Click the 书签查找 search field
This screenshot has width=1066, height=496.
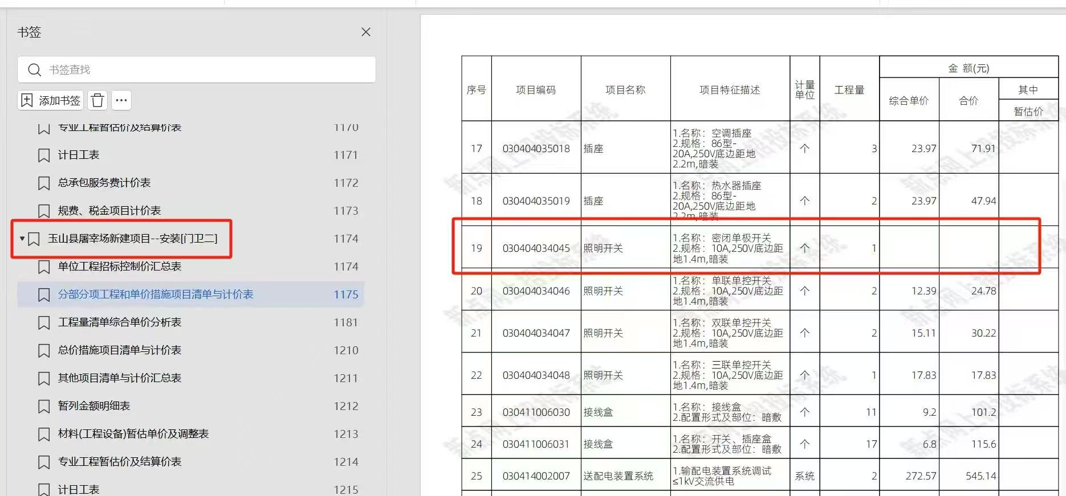tap(197, 69)
